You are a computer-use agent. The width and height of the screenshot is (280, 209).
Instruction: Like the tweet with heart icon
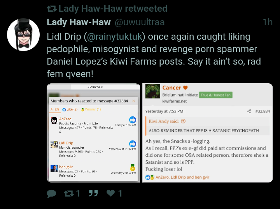(111, 193)
